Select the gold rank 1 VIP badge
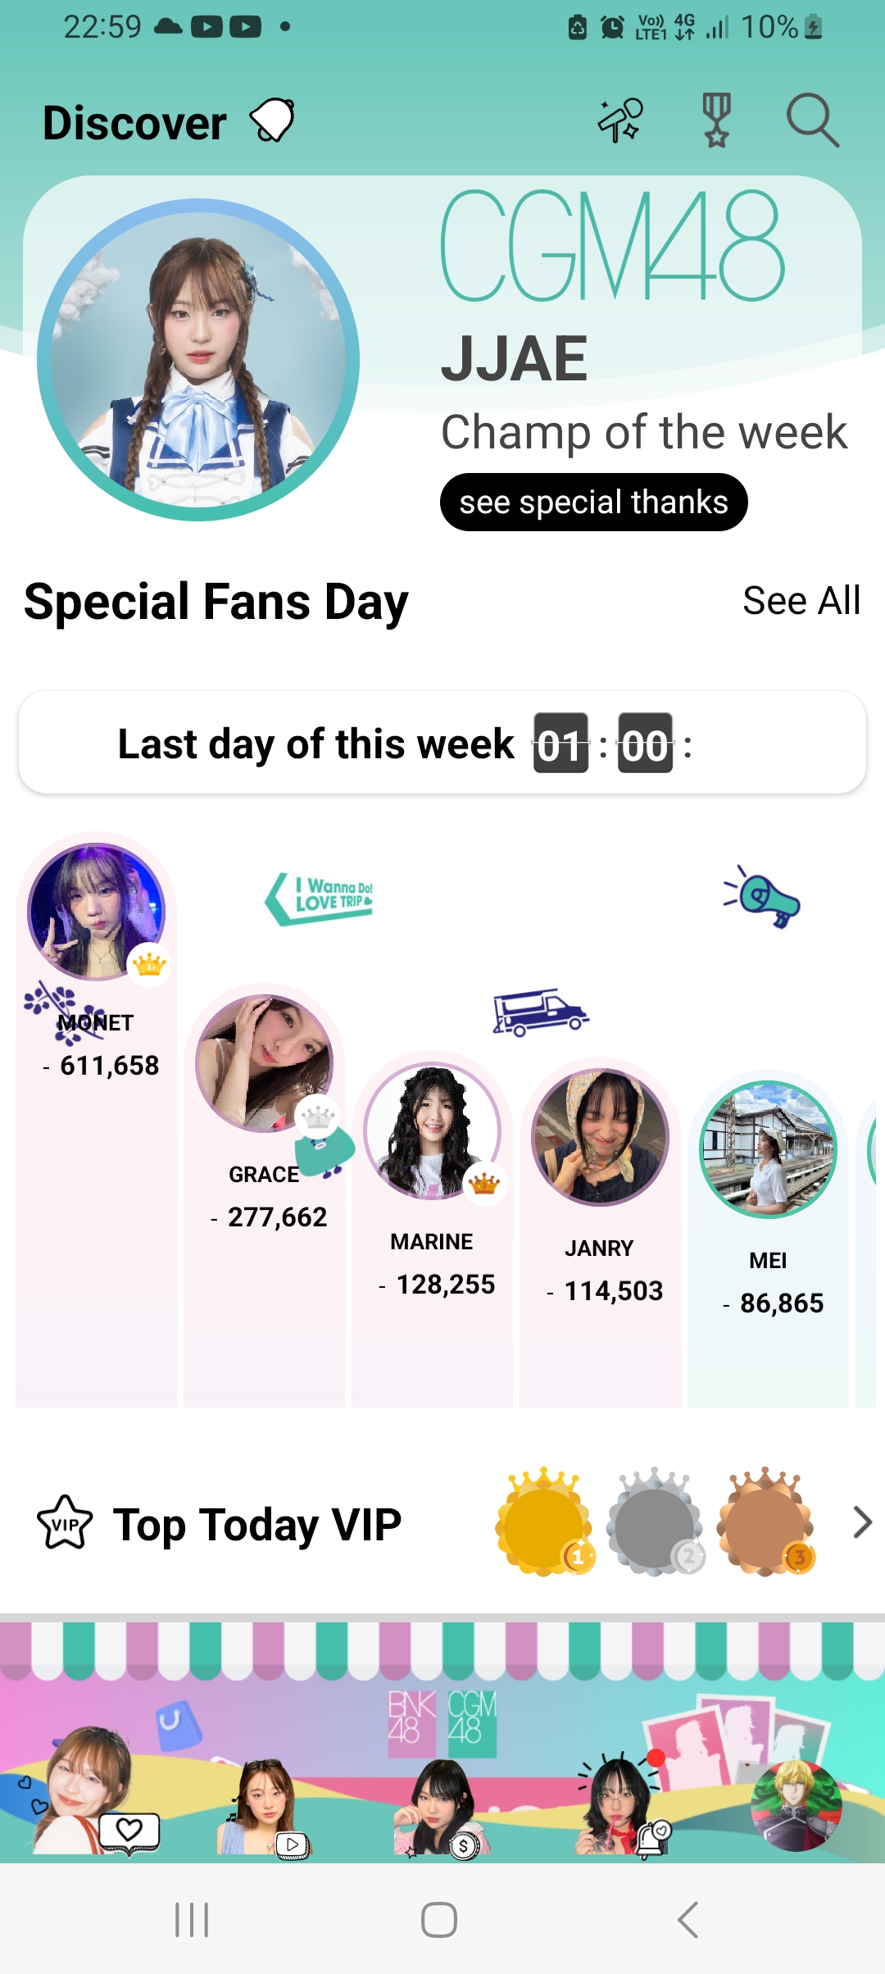Viewport: 885px width, 1974px height. coord(544,1523)
